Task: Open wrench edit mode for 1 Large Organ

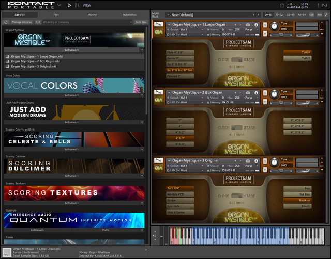Action: click(x=158, y=24)
